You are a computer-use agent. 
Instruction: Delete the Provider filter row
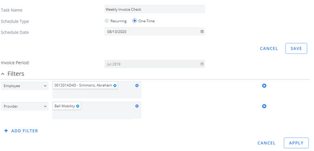(x=264, y=106)
